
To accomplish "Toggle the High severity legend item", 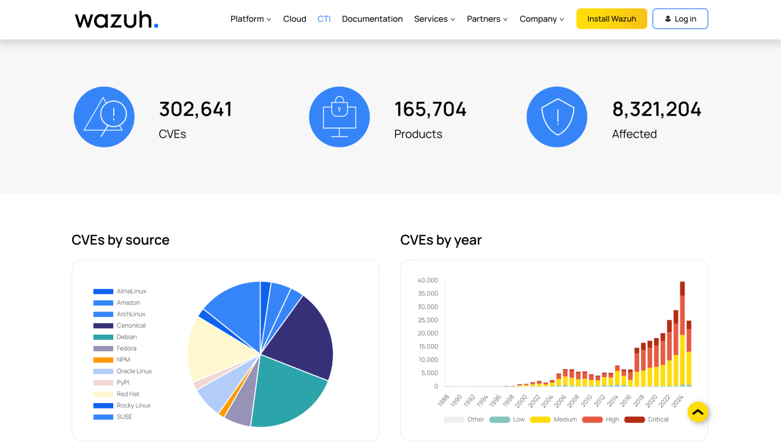I will 600,420.
